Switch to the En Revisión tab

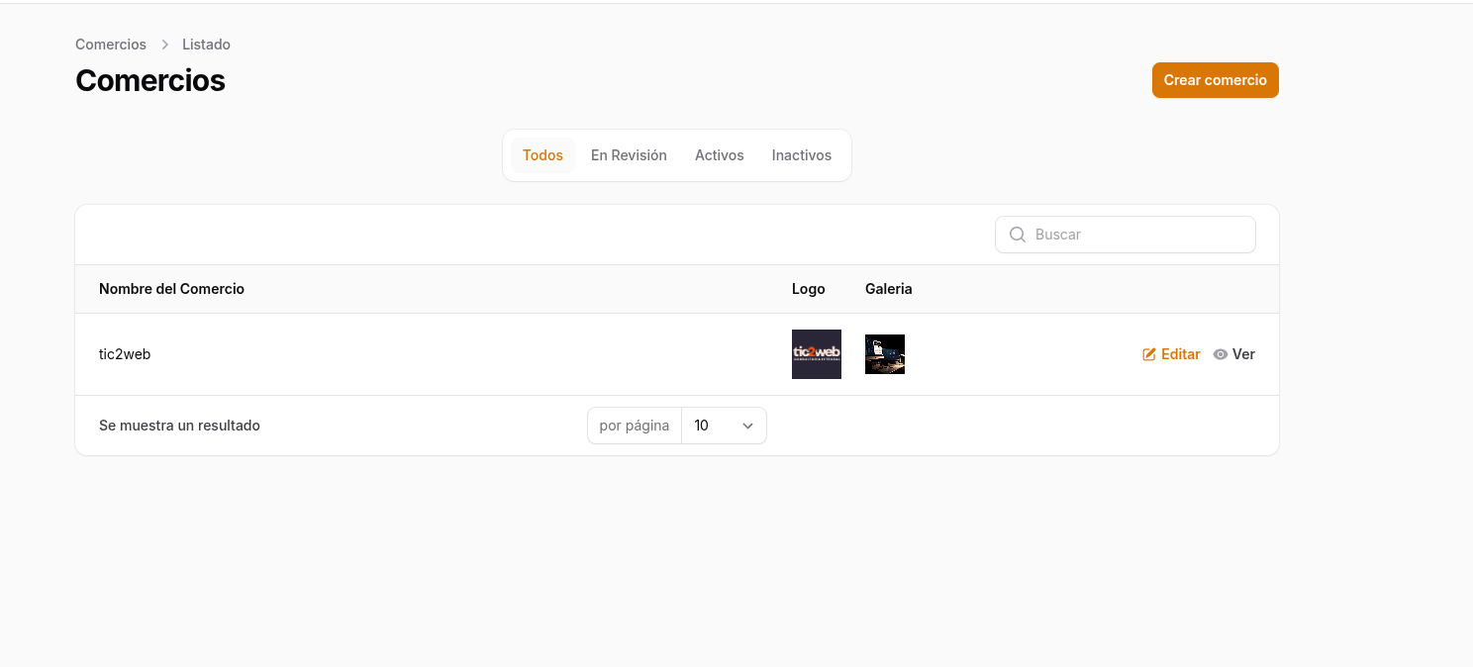629,155
